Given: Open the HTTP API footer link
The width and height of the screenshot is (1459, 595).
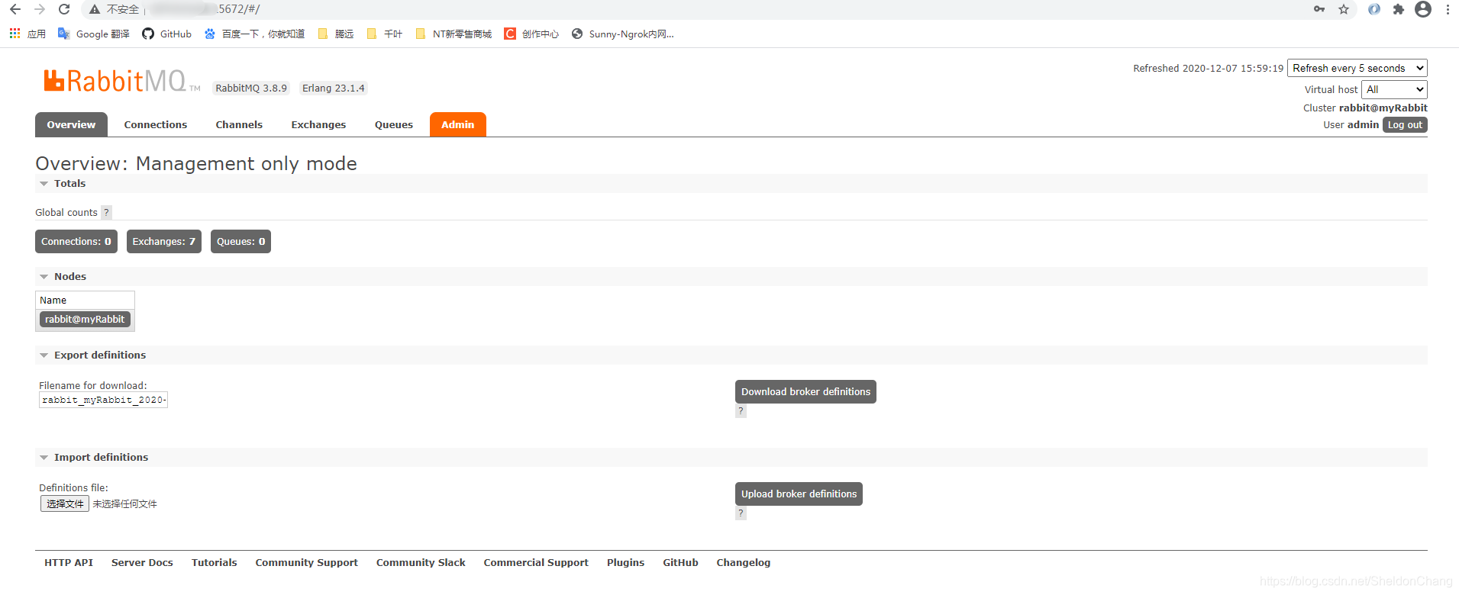Looking at the screenshot, I should point(69,563).
